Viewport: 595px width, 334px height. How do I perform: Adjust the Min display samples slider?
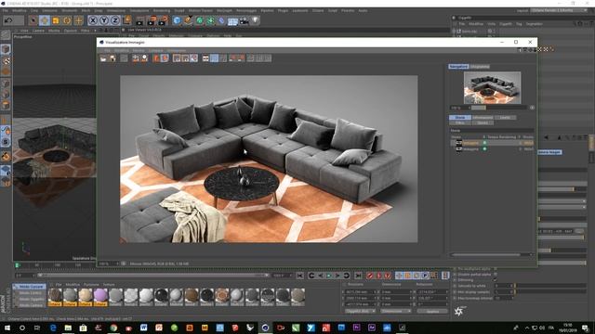click(550, 292)
